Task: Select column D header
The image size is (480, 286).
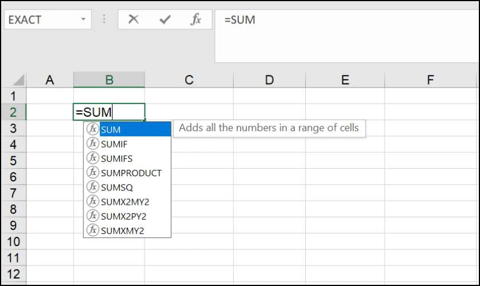Action: (x=269, y=80)
